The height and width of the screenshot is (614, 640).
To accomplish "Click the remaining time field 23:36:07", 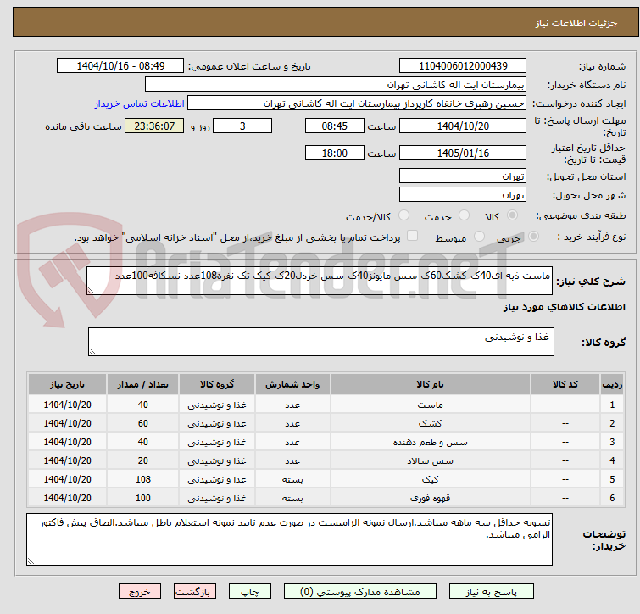I will [154, 126].
